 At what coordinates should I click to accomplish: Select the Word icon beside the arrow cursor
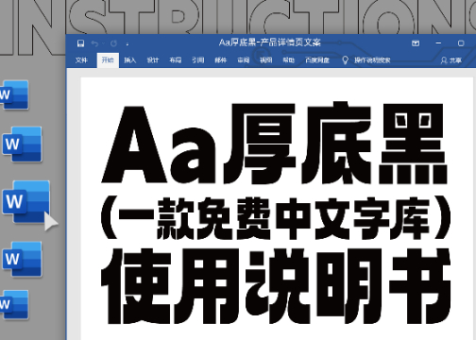pyautogui.click(x=26, y=201)
